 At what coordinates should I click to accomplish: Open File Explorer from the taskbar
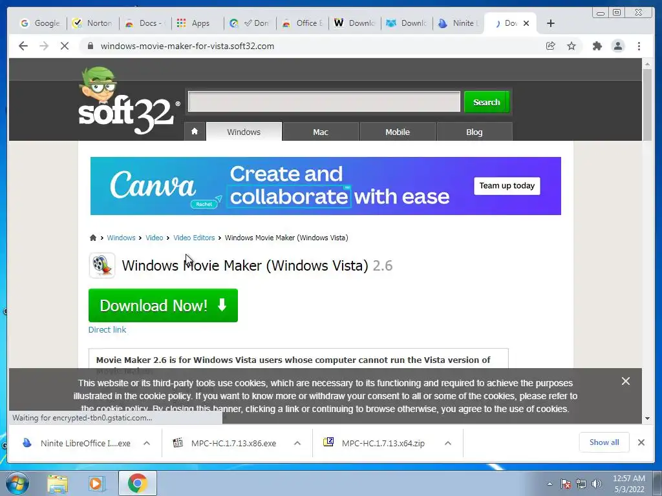(x=58, y=484)
